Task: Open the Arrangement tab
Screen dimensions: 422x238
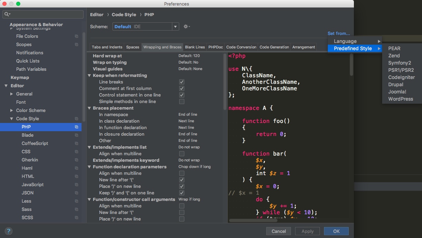Action: (304, 47)
